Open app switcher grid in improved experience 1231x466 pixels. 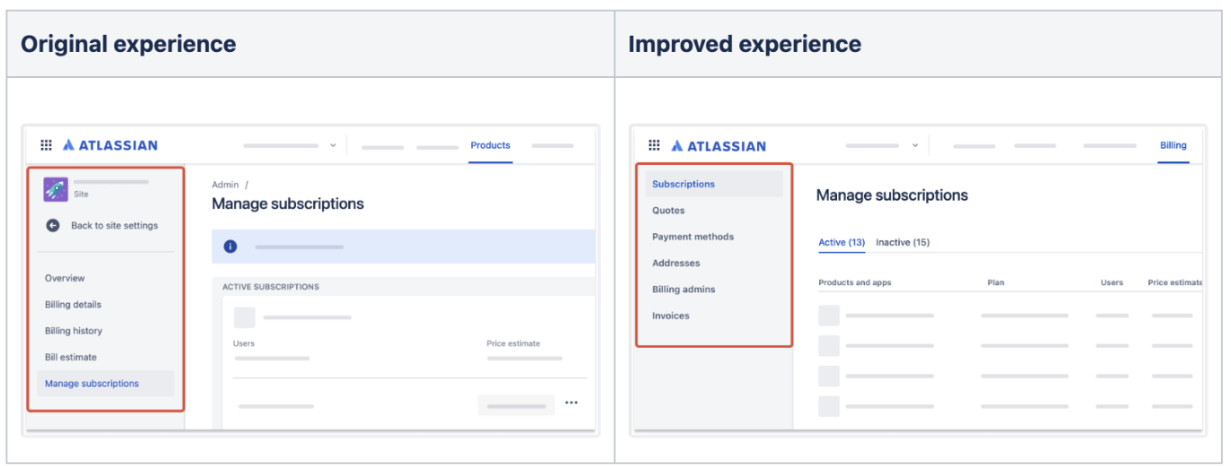[654, 145]
